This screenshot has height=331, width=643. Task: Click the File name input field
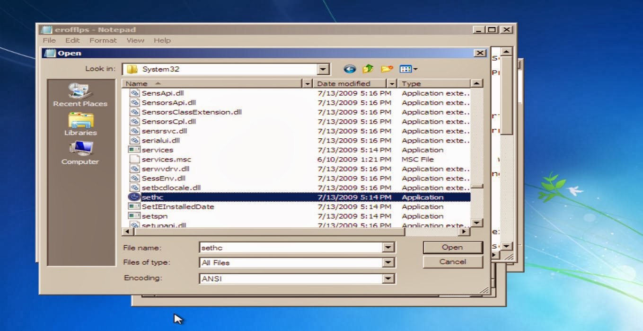[x=291, y=247]
